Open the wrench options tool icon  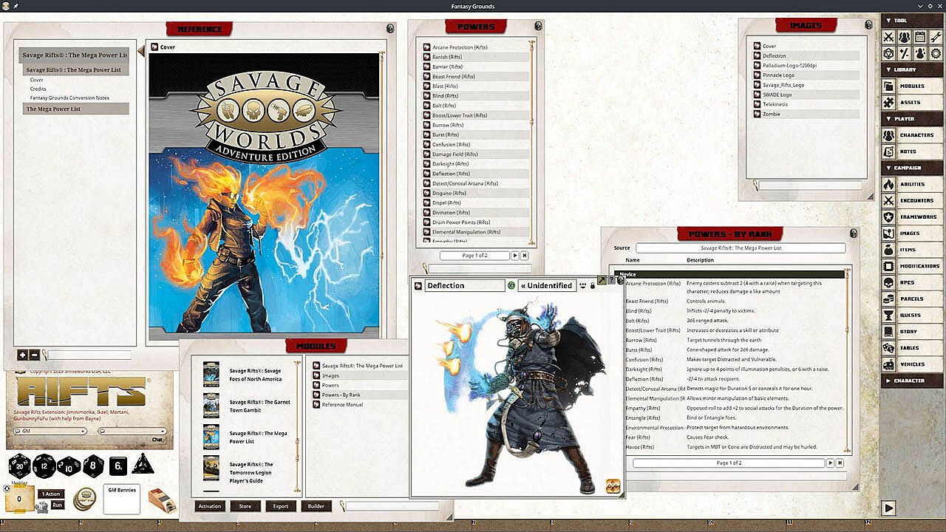pos(936,37)
